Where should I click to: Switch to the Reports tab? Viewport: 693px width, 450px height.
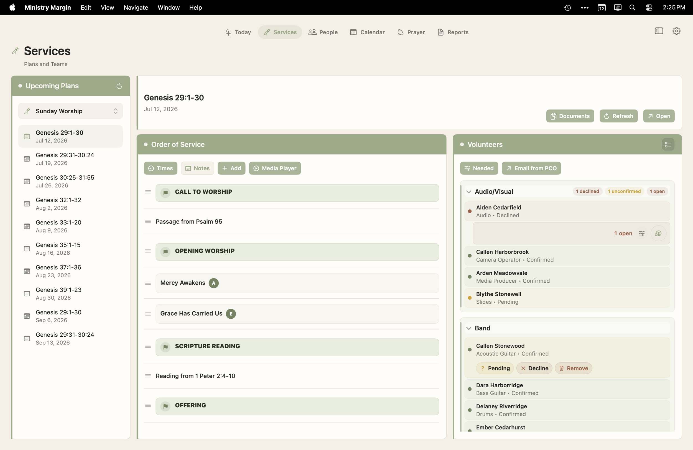453,32
